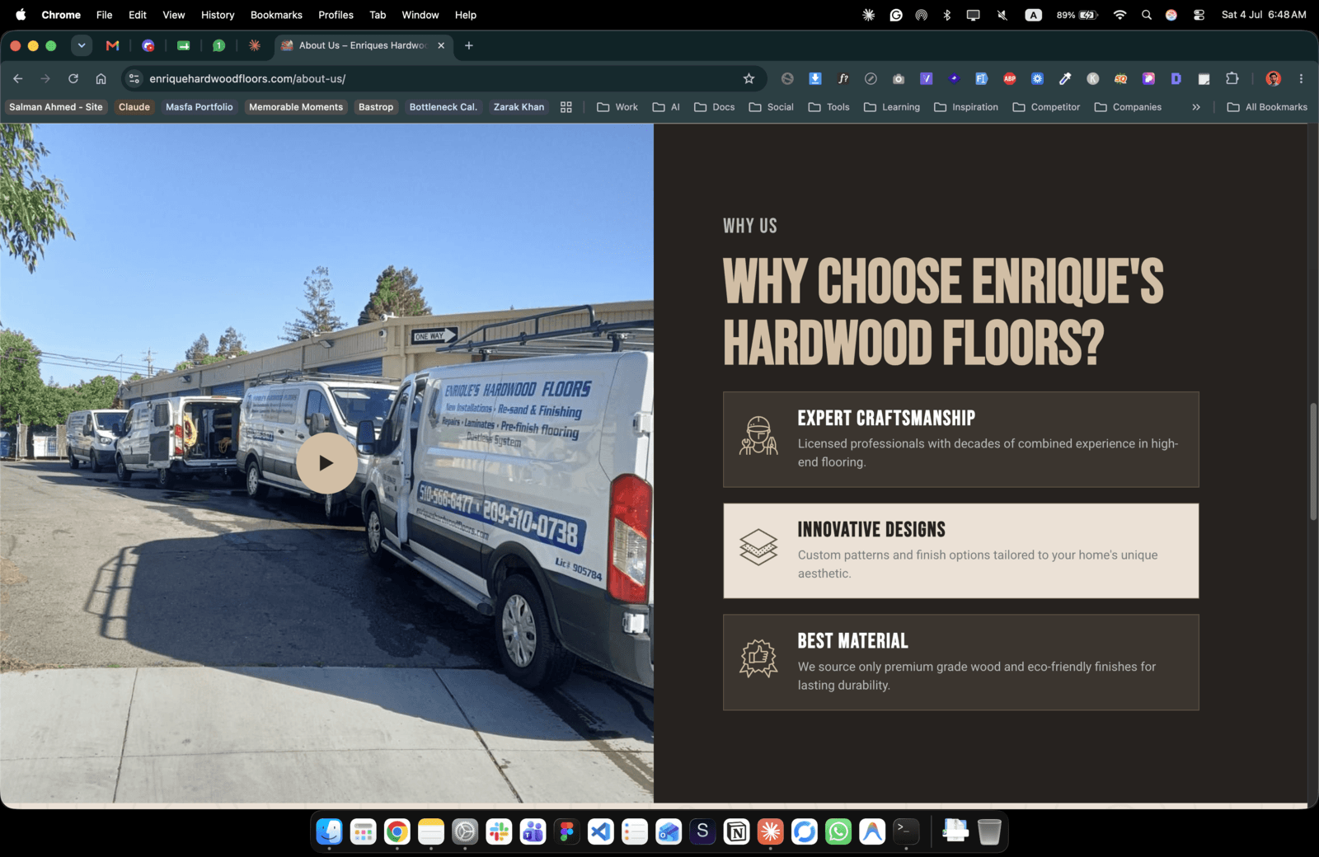Expand the Competitor bookmarks folder
1319x857 pixels.
tap(1046, 107)
